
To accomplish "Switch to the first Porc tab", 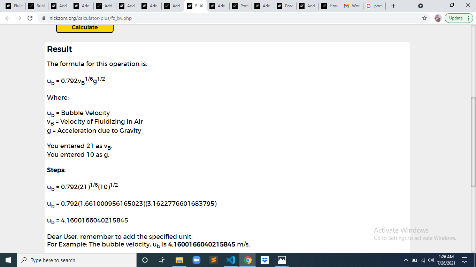I will [x=241, y=6].
